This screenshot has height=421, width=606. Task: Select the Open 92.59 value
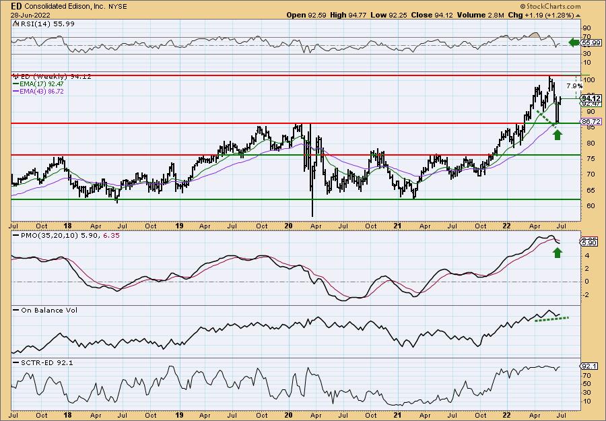pos(306,15)
